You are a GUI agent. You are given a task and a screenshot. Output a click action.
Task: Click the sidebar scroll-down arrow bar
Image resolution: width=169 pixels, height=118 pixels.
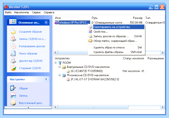click(x=28, y=108)
